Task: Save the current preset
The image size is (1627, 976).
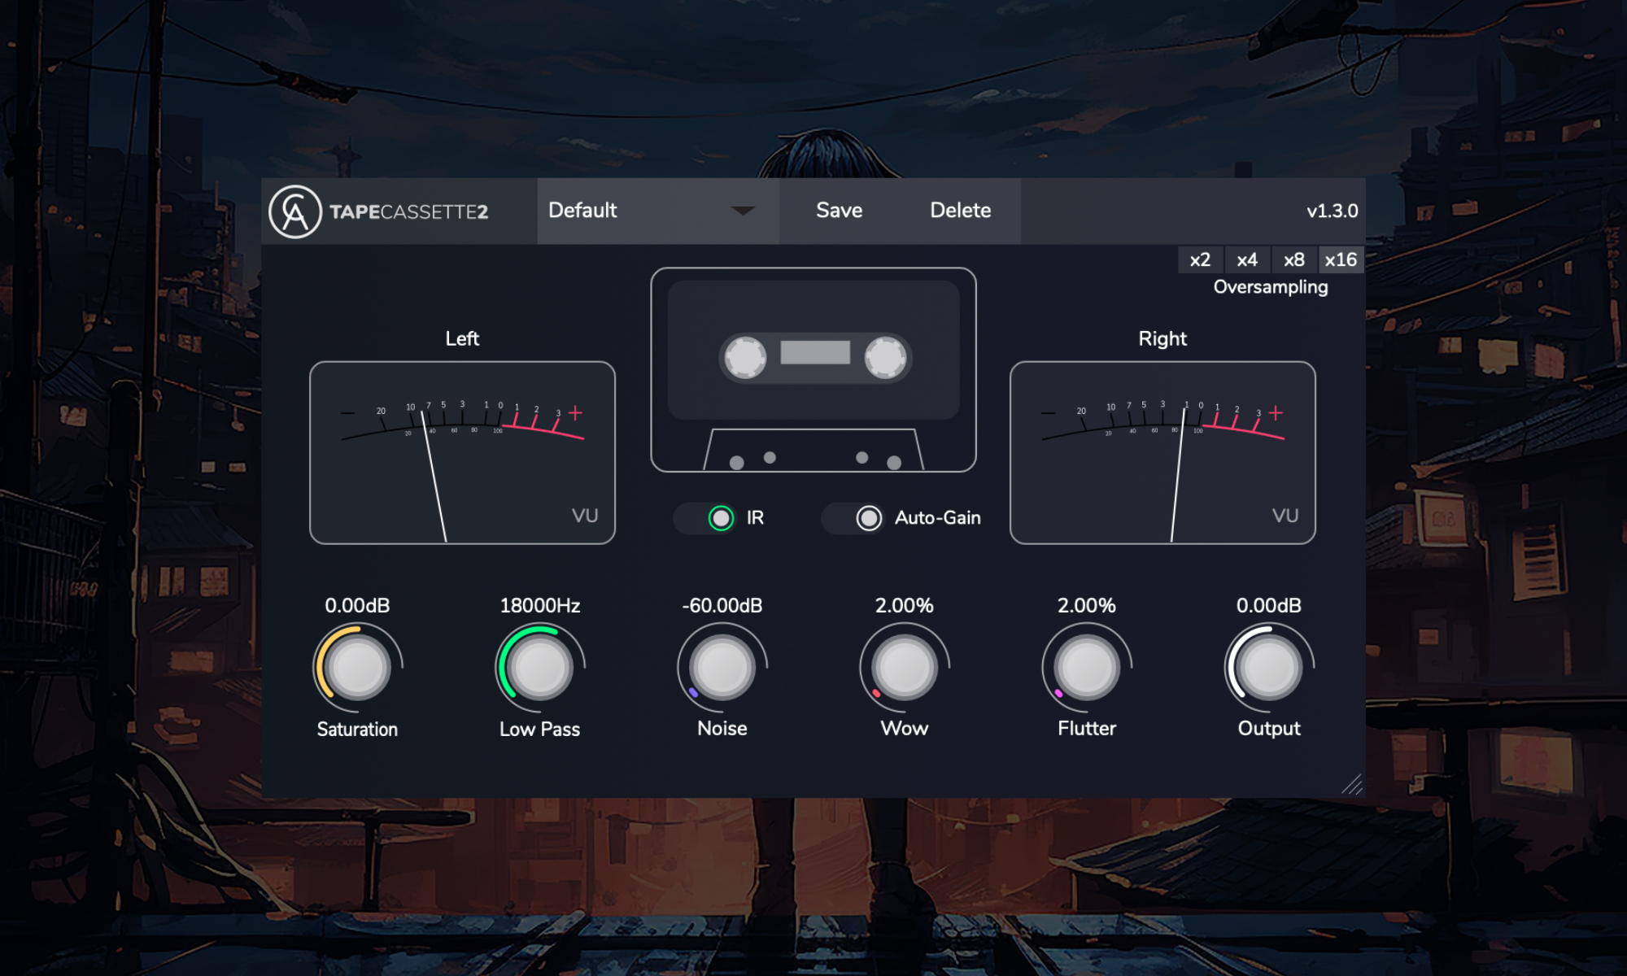Action: click(839, 211)
